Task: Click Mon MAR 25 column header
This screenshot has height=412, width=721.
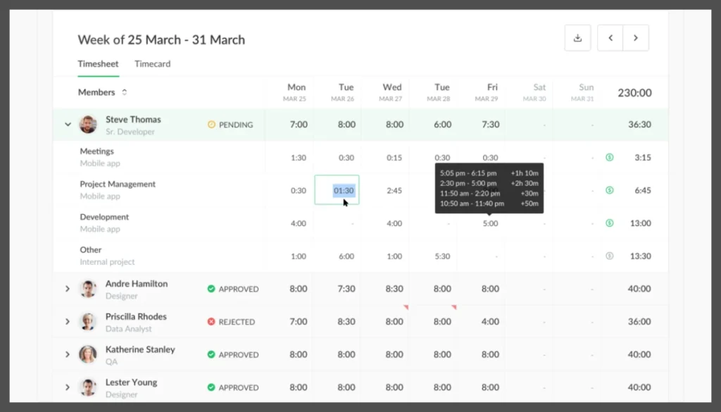Action: pos(295,92)
